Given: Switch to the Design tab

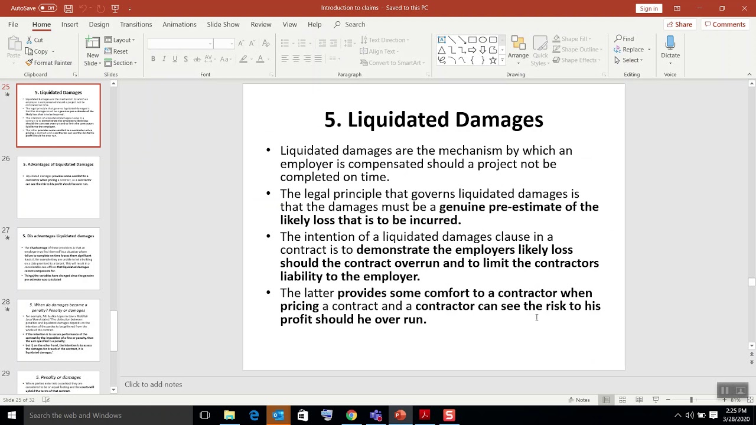Looking at the screenshot, I should pyautogui.click(x=99, y=24).
